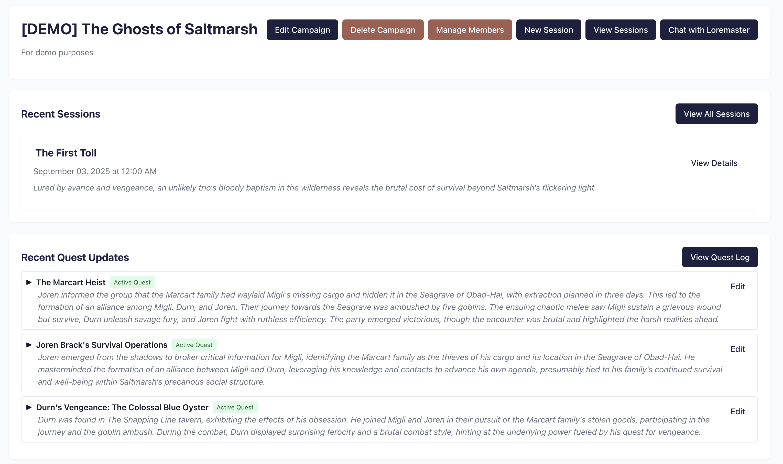Open Manage Members
The height and width of the screenshot is (464, 783).
470,30
